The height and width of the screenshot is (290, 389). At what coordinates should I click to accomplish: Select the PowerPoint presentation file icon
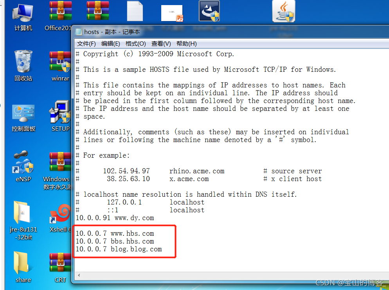(x=172, y=13)
